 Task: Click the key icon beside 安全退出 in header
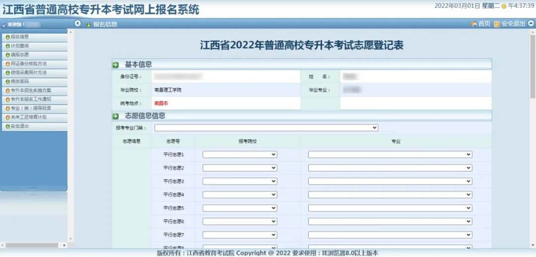[497, 24]
